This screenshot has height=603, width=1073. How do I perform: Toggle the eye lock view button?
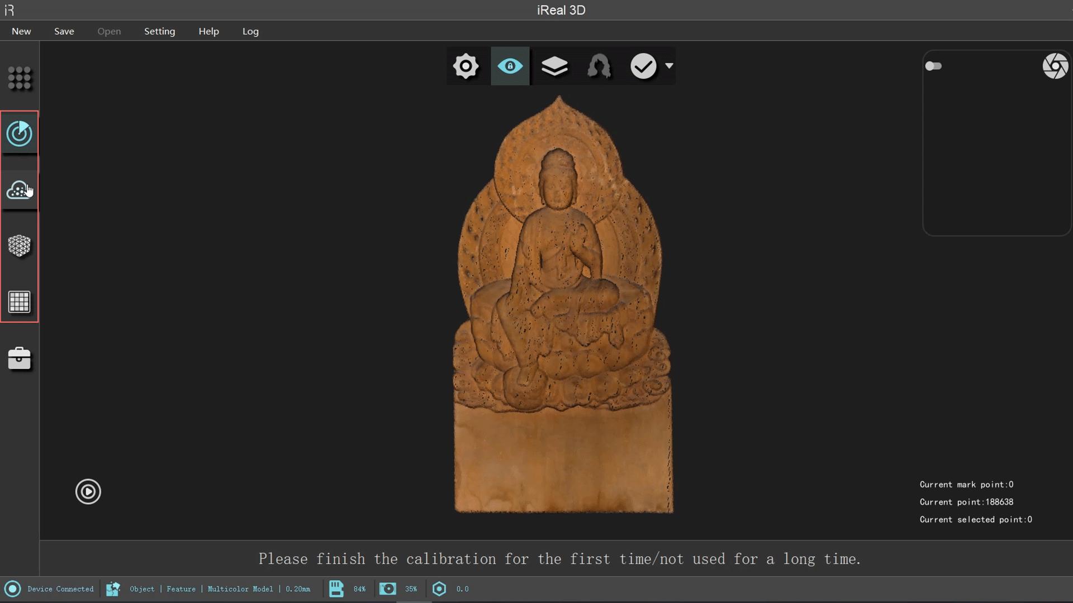(x=510, y=66)
